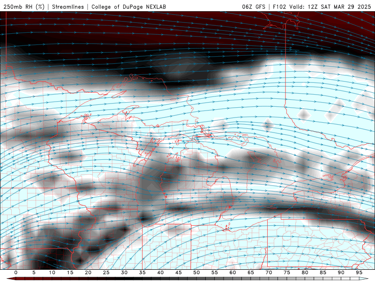The image size is (375, 281).
Task: Click the colorbar label "45"
Action: [179, 273]
